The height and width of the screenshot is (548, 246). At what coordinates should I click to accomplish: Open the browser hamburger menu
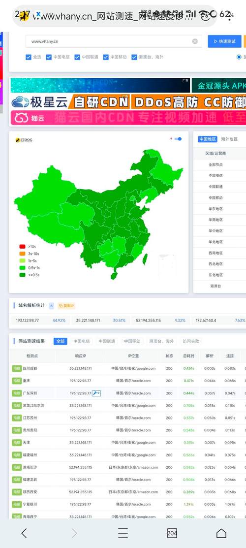click(x=123, y=533)
